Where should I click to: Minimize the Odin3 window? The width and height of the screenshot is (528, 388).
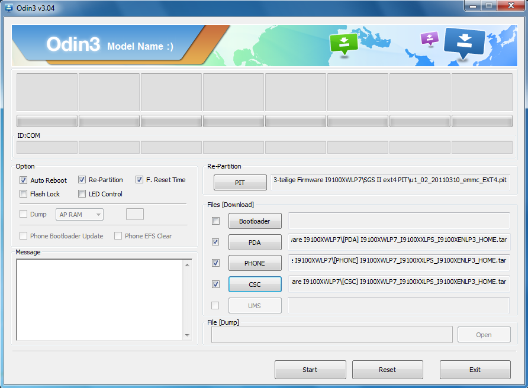click(473, 6)
